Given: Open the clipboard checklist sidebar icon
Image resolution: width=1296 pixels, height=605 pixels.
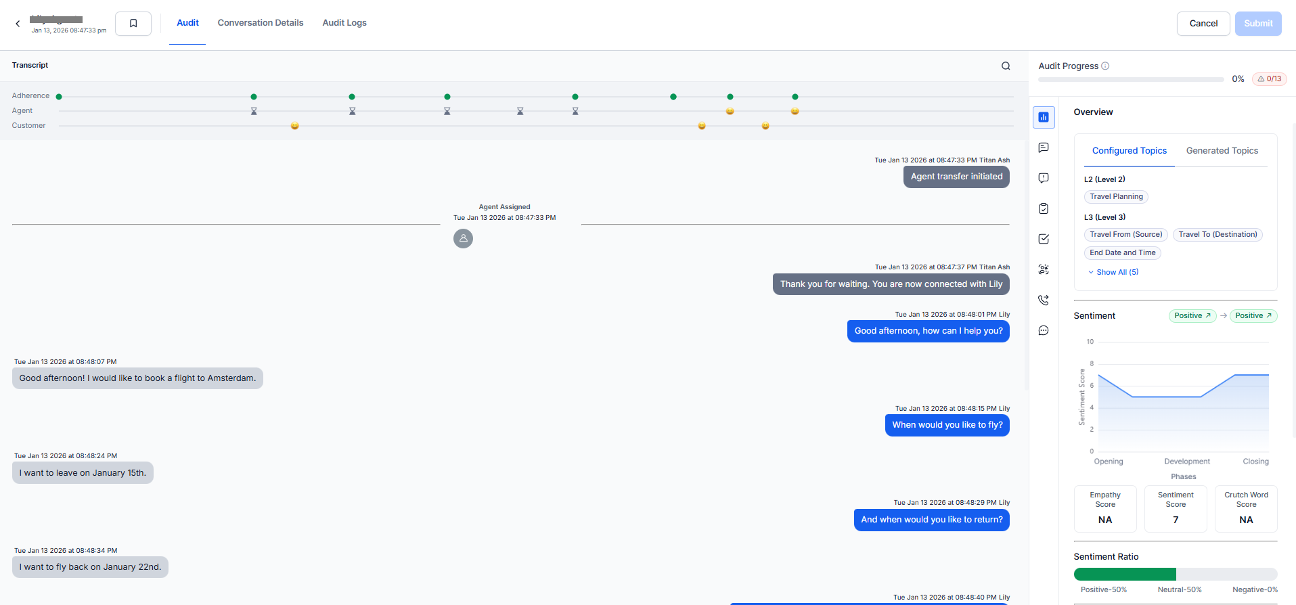Looking at the screenshot, I should 1044,208.
